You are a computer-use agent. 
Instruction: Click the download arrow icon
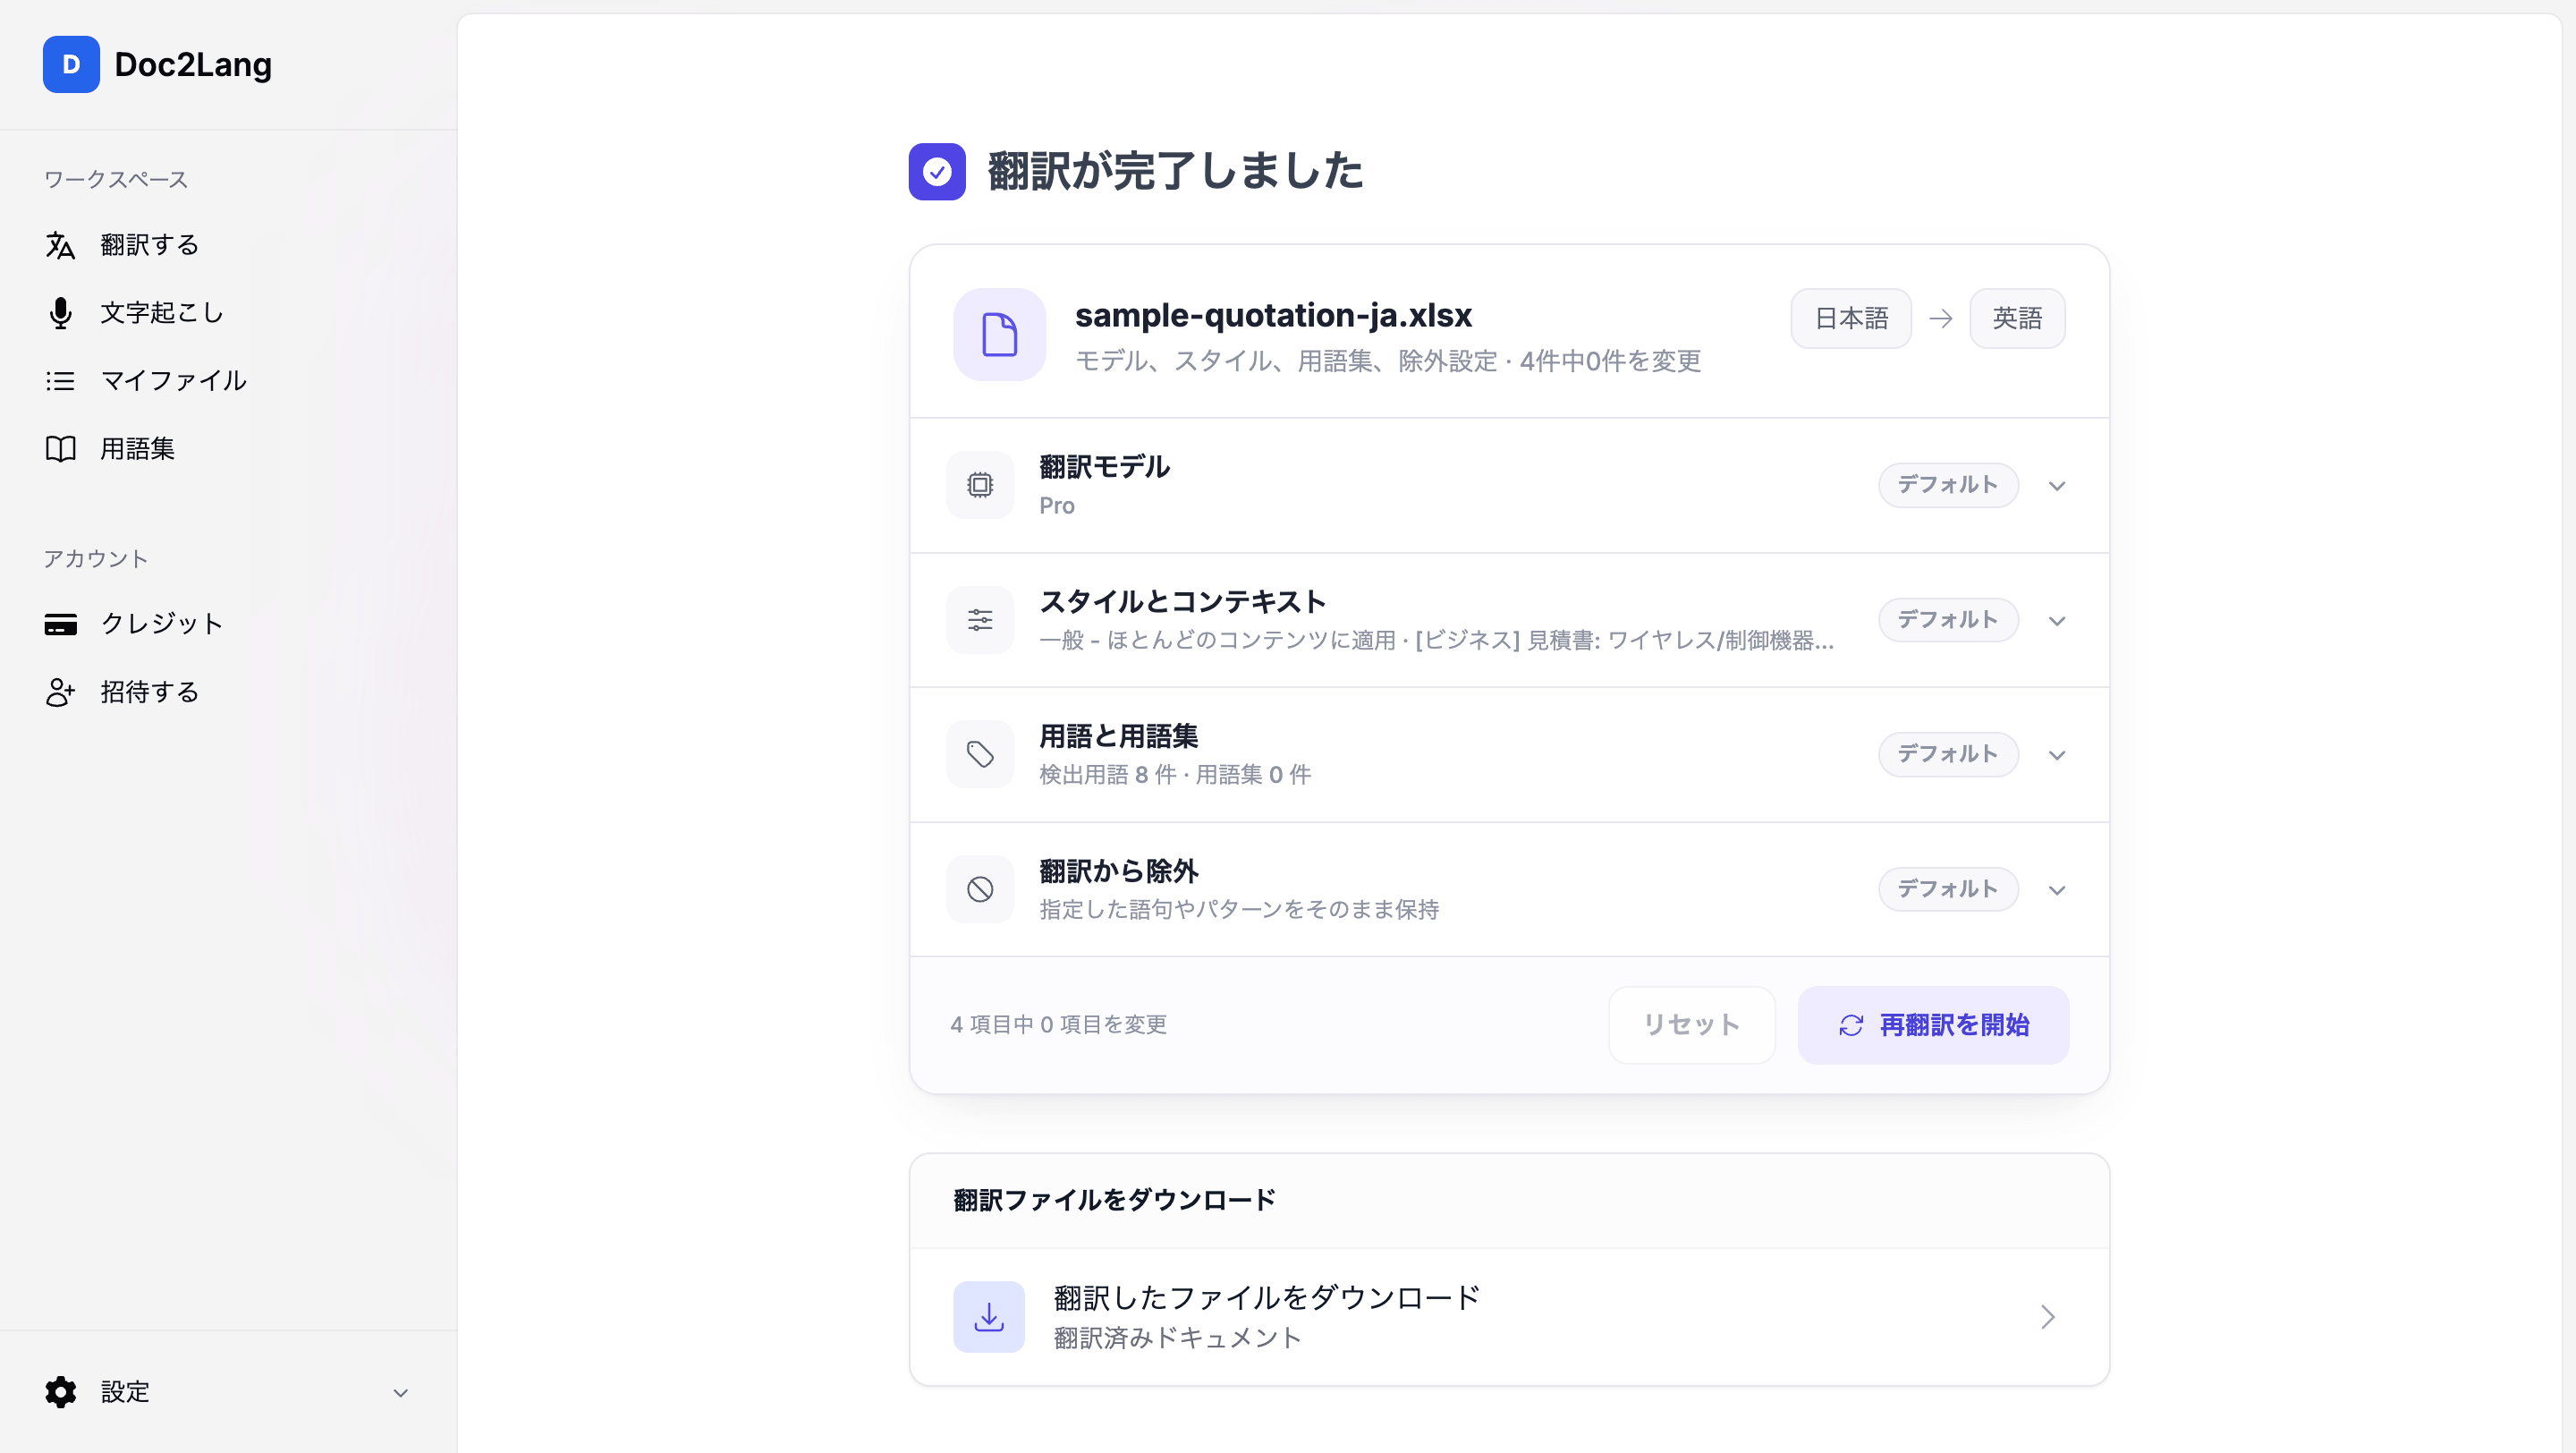[989, 1317]
